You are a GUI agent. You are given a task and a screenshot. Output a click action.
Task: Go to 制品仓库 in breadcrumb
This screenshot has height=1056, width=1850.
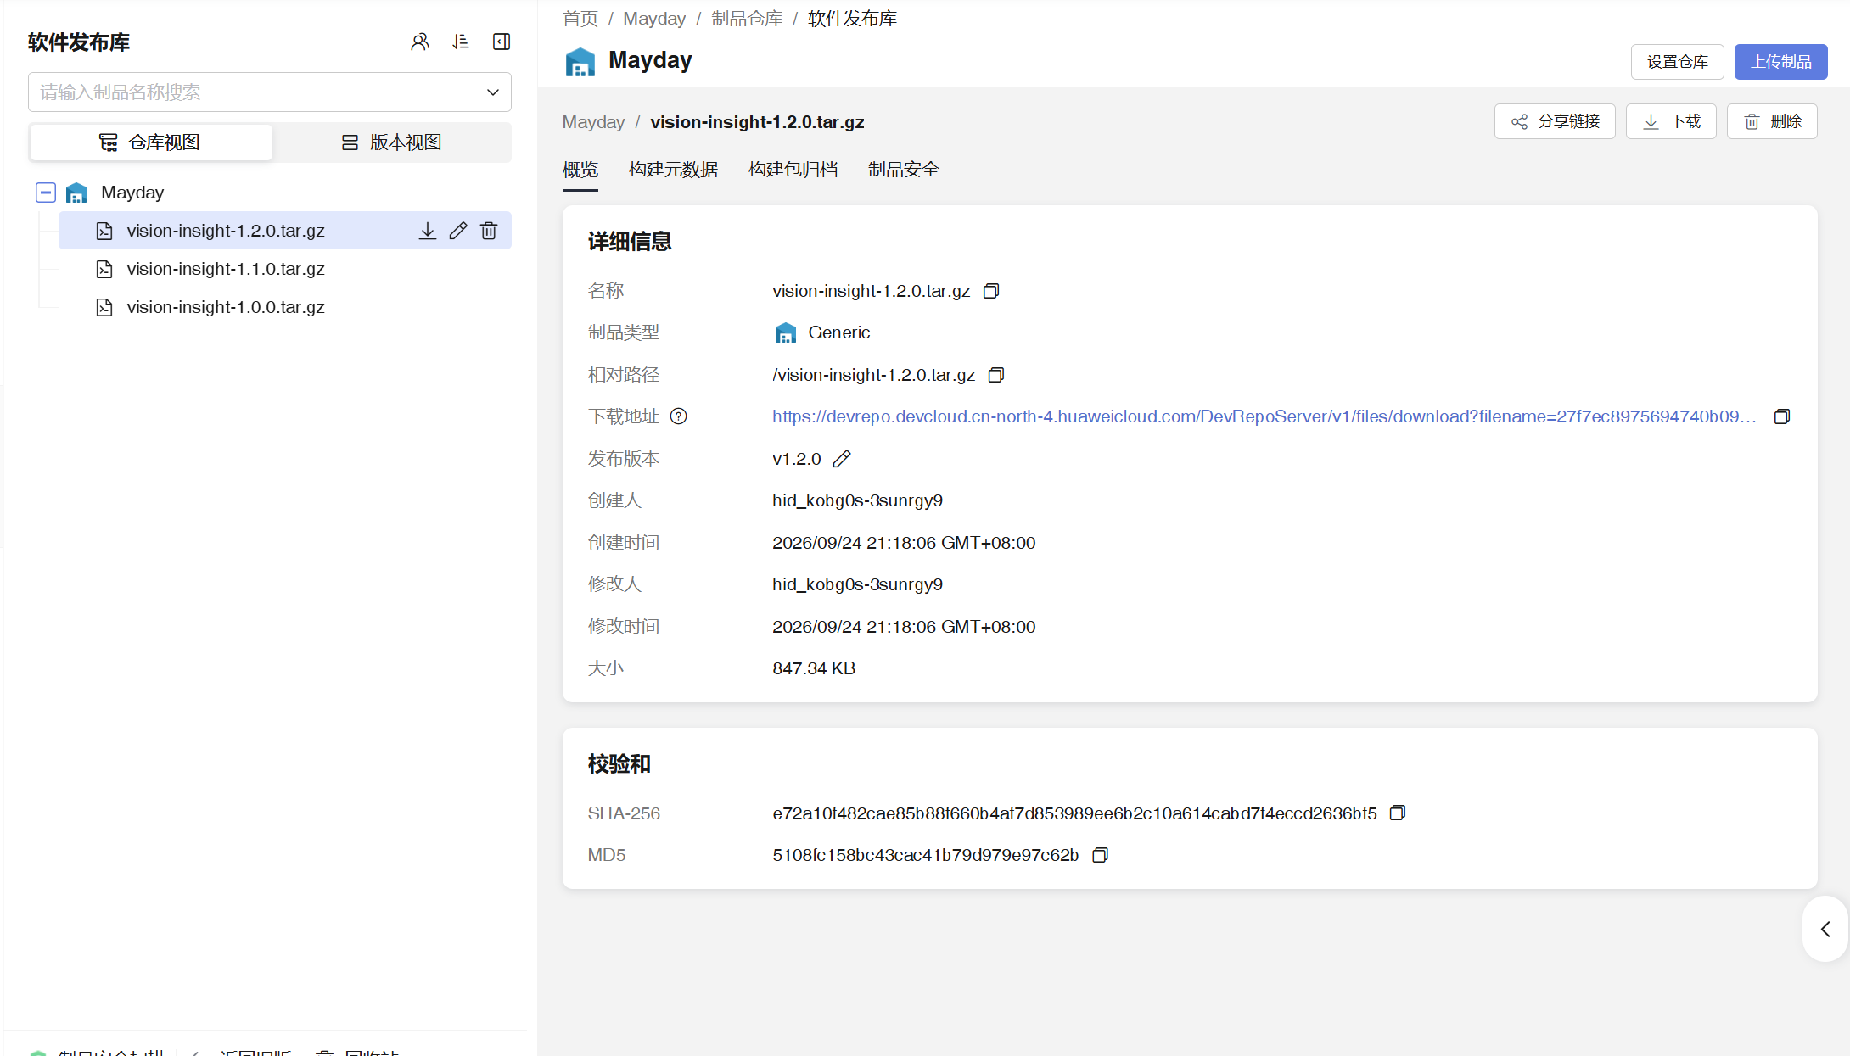(x=747, y=19)
